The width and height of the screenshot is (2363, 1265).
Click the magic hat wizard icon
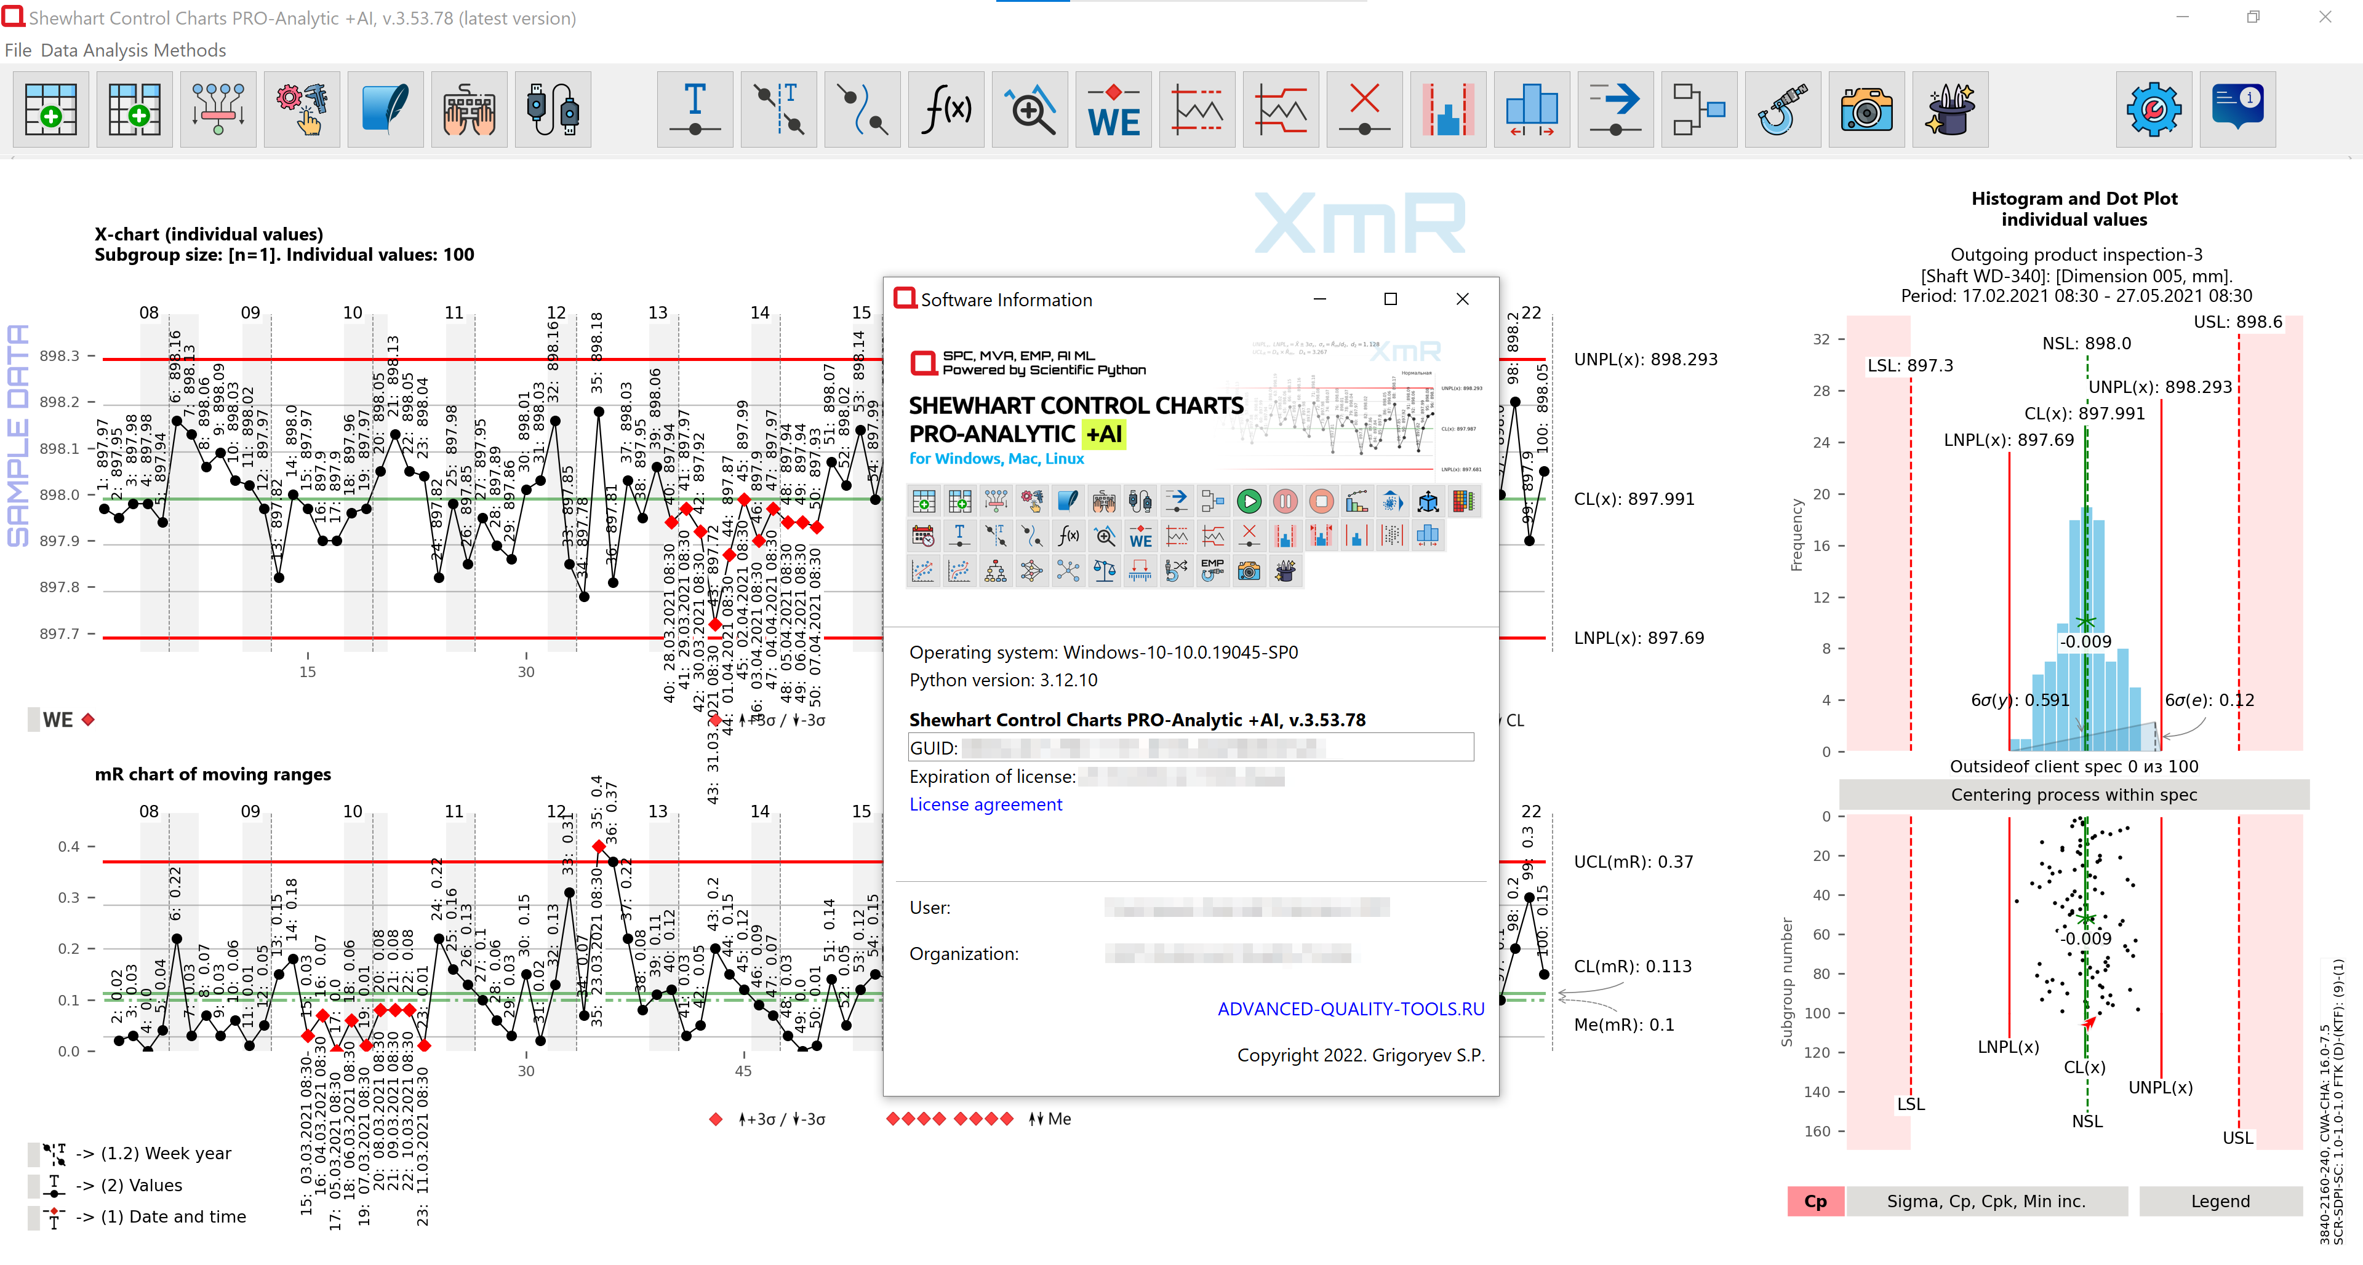point(1949,110)
